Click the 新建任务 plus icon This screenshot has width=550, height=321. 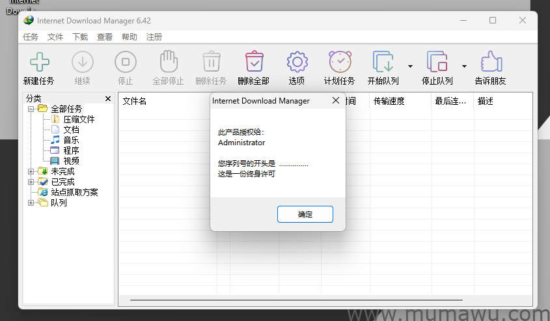coord(39,62)
